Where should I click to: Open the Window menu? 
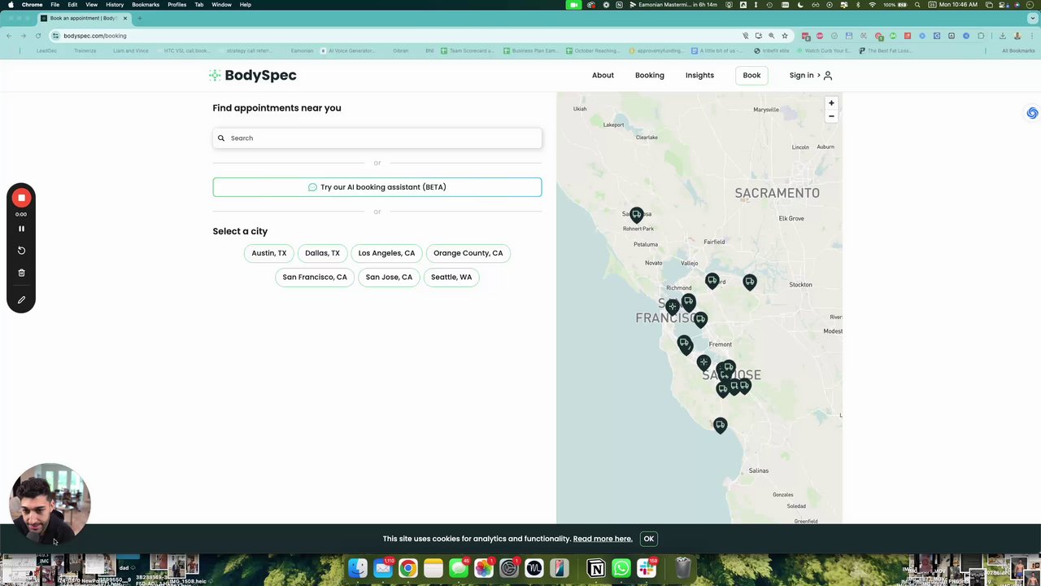point(221,5)
